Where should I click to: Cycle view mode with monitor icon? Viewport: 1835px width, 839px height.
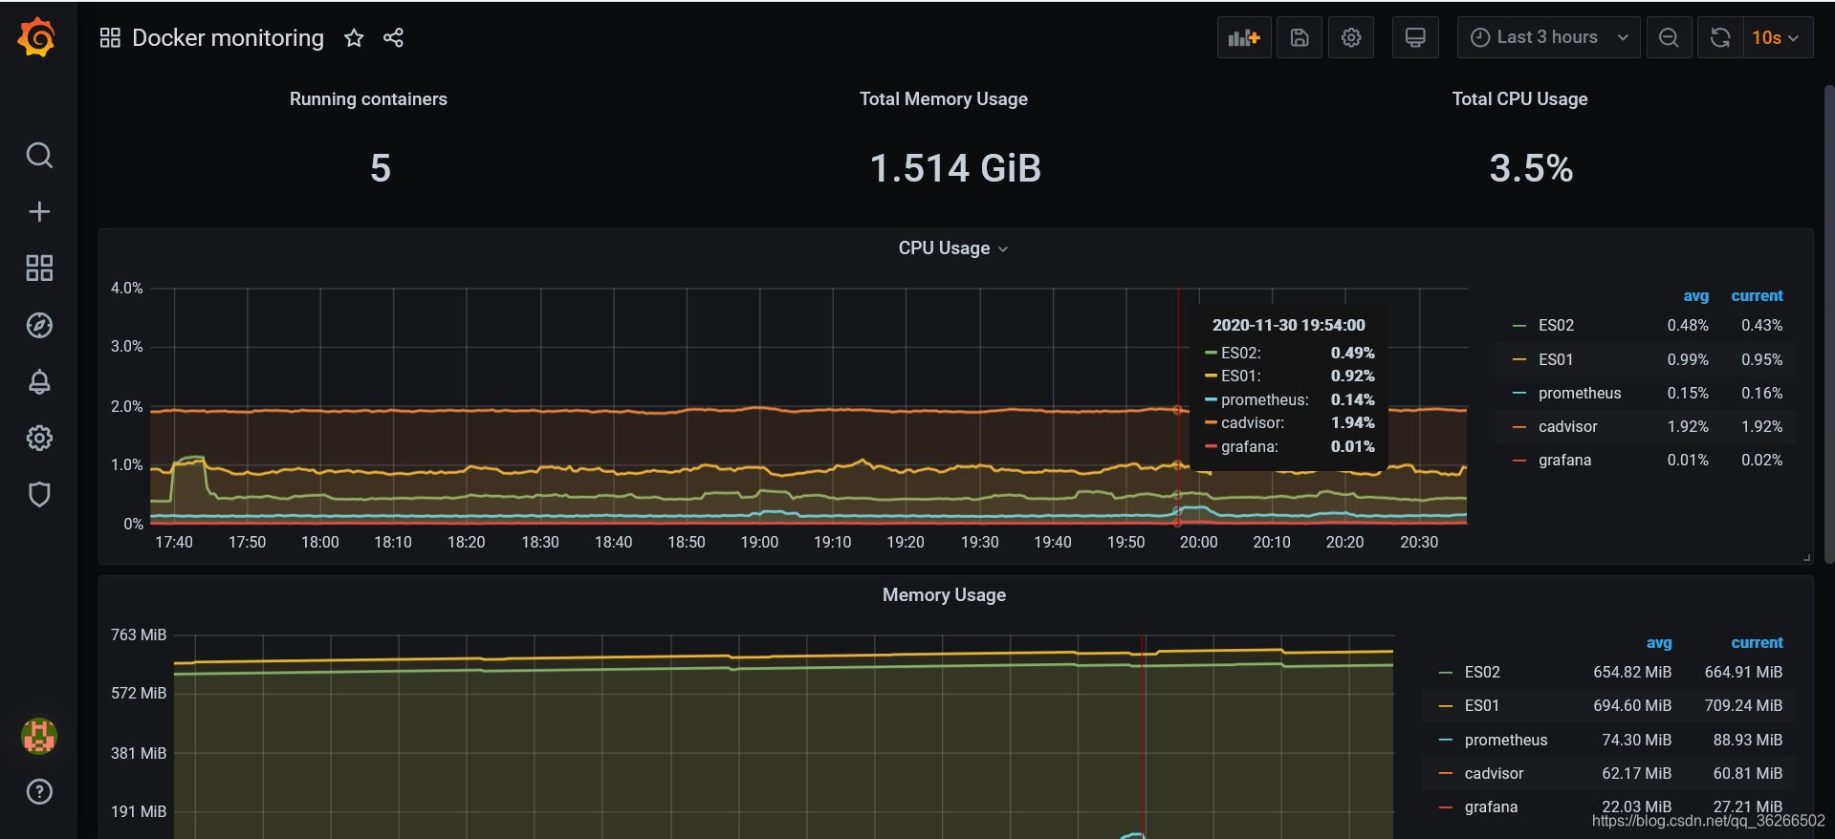pos(1415,37)
